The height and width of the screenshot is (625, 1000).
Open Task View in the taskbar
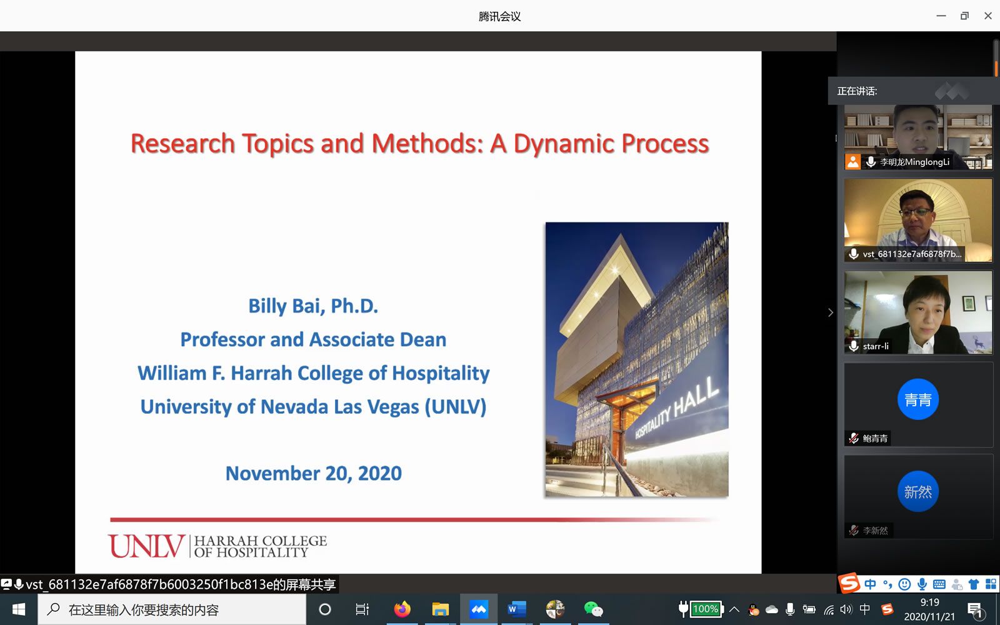(x=362, y=609)
